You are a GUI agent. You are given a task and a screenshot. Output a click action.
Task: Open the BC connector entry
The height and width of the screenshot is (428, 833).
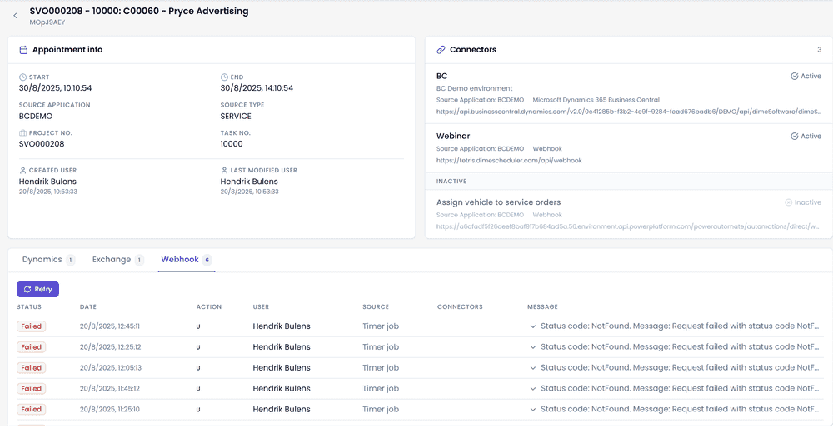[629, 93]
